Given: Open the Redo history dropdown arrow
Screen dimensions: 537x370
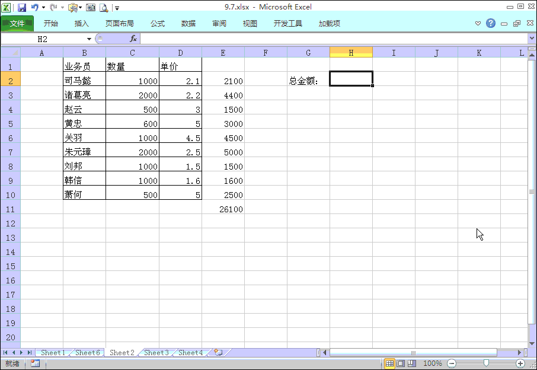Looking at the screenshot, I should point(62,8).
